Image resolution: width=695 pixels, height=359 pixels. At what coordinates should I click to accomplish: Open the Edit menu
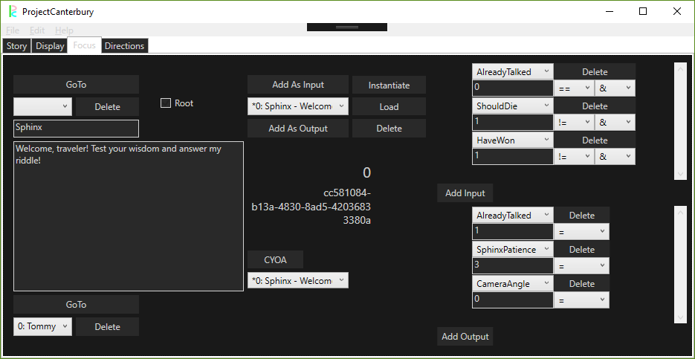(x=37, y=30)
